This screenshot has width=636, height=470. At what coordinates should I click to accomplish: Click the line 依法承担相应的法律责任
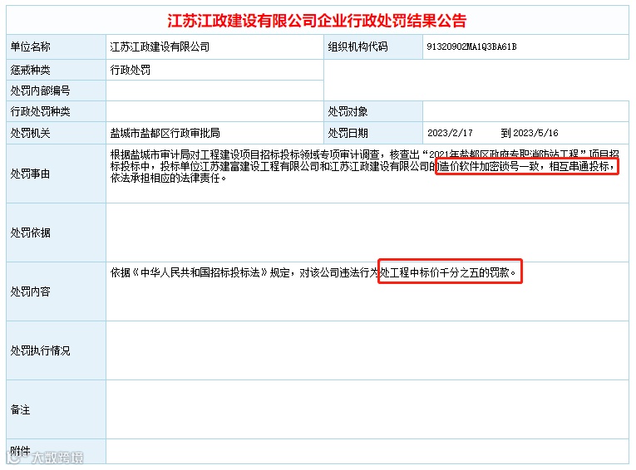tap(168, 179)
